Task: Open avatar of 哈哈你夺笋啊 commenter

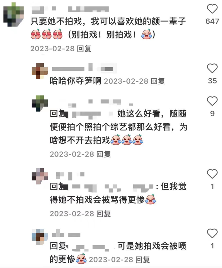Action: [40, 71]
